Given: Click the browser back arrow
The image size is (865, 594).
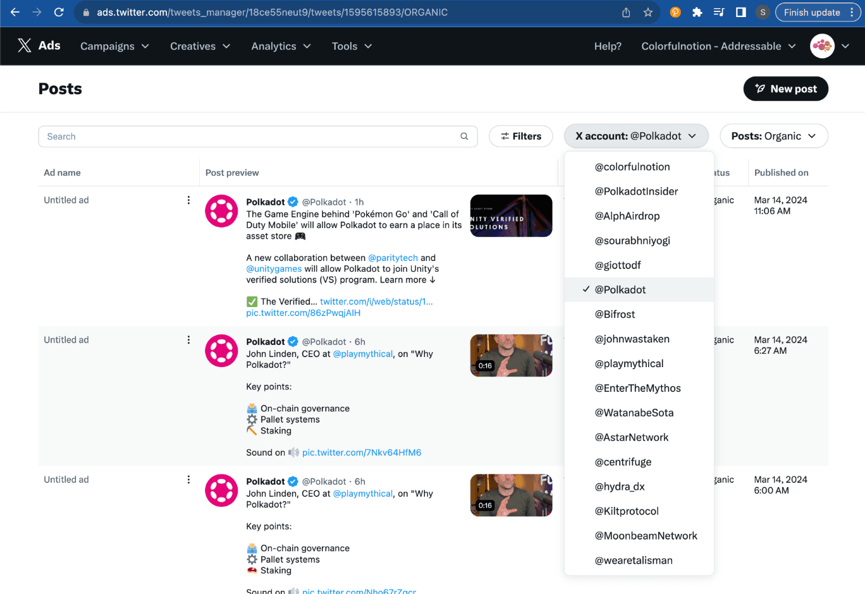Looking at the screenshot, I should (x=15, y=12).
